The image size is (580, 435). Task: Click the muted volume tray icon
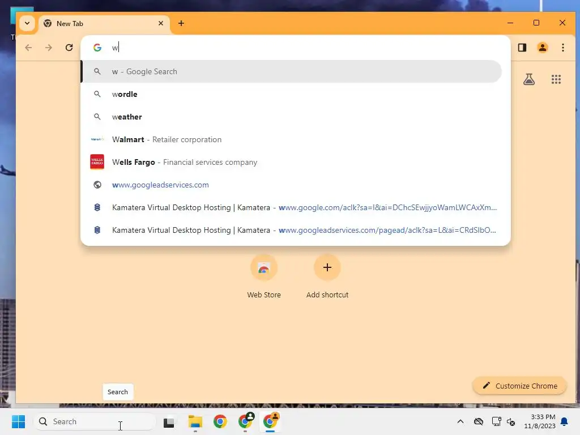tap(511, 421)
